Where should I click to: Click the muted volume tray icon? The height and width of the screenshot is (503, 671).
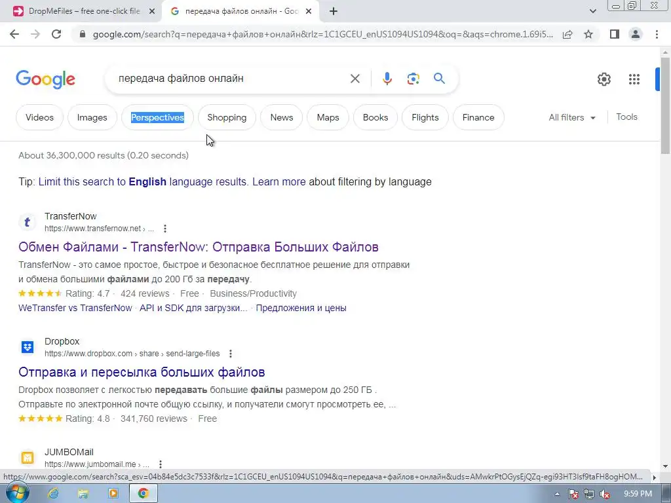[605, 494]
